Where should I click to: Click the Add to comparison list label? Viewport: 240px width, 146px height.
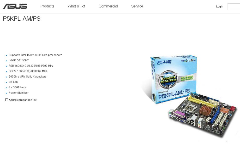[23, 100]
